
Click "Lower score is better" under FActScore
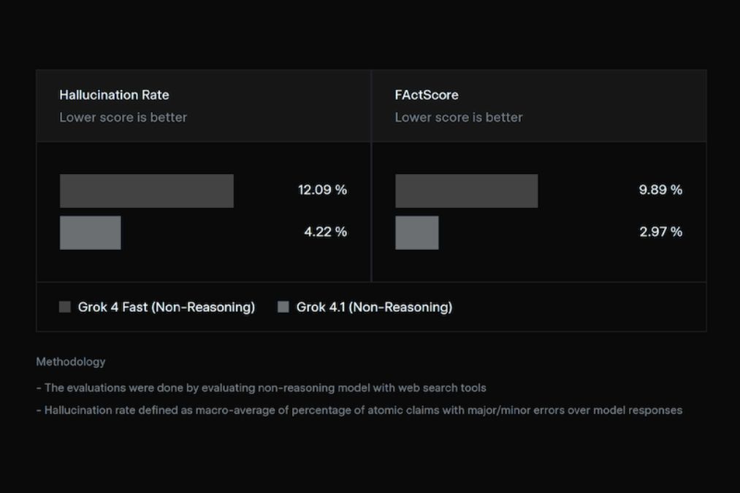point(459,118)
